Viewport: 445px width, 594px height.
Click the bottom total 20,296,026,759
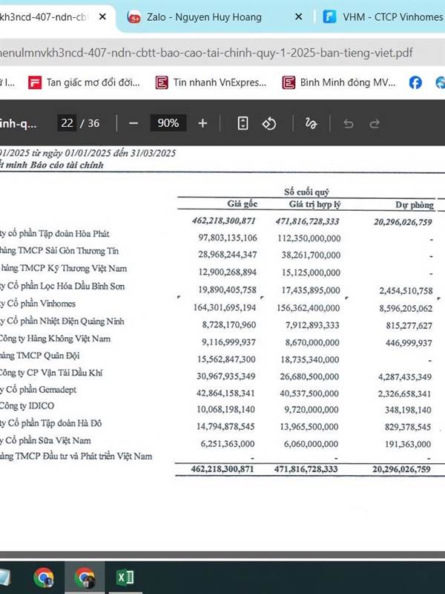coord(402,469)
